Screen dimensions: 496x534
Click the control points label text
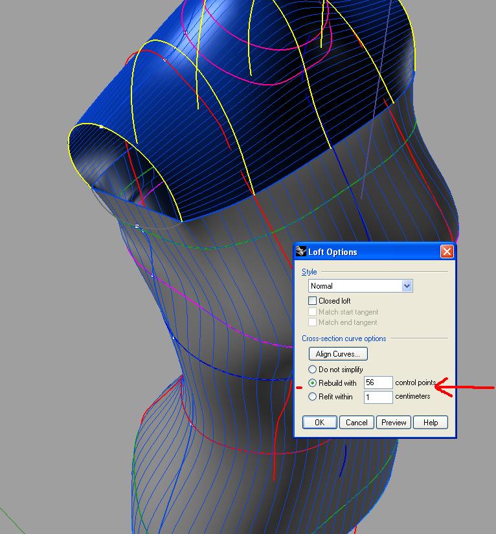click(416, 383)
